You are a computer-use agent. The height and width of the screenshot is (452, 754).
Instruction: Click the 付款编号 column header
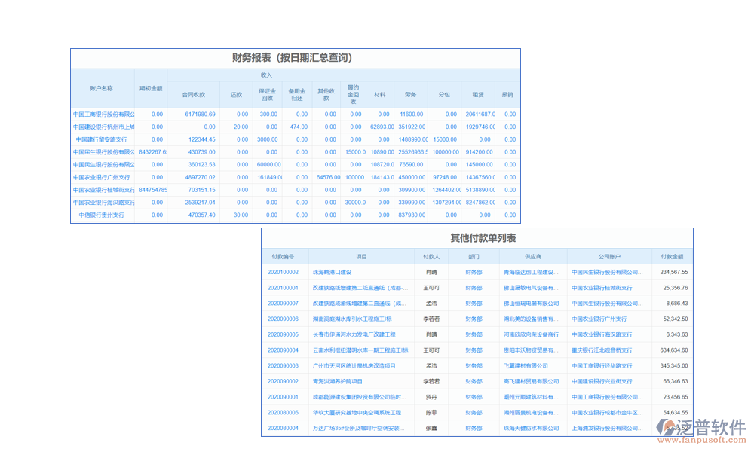tap(284, 256)
